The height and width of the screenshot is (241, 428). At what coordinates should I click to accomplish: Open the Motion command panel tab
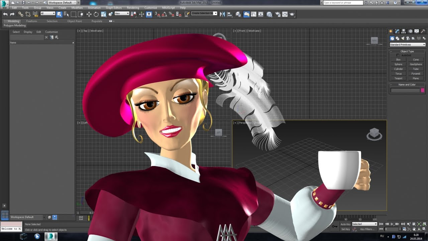[x=410, y=31]
